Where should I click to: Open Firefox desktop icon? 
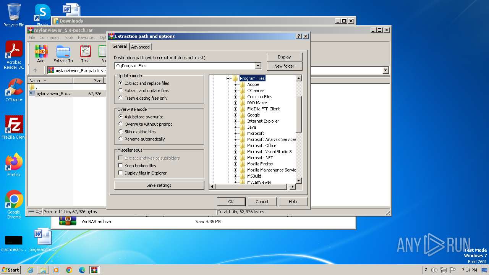coord(14,165)
